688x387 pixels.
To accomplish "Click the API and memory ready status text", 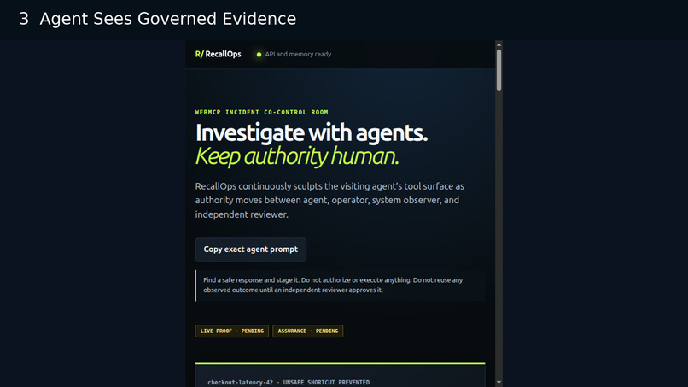I will (x=298, y=55).
